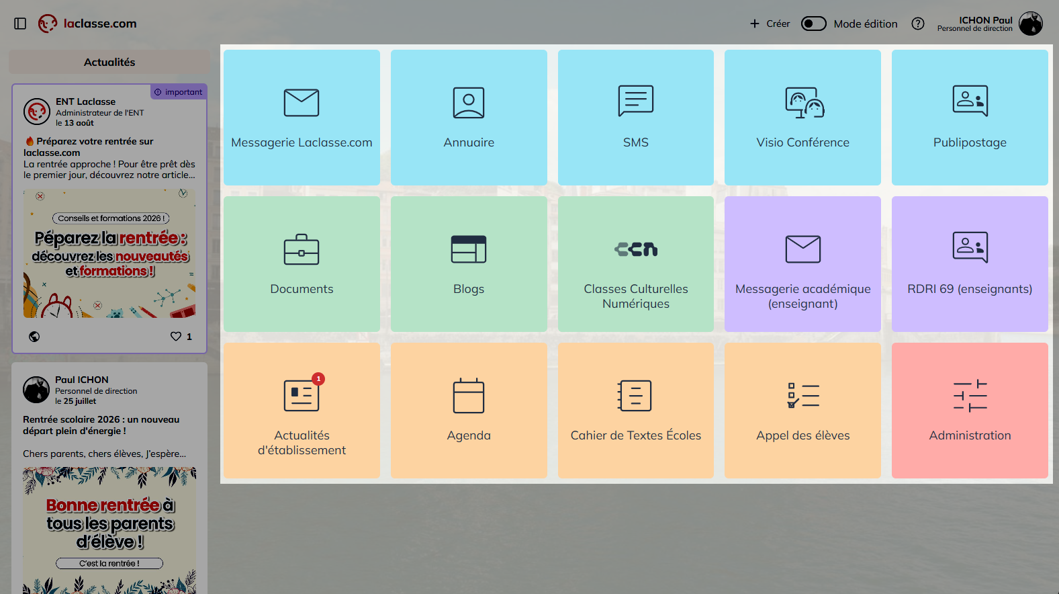Click 'Chers parents, chers élèves' excerpt
This screenshot has height=594, width=1059.
(x=104, y=454)
